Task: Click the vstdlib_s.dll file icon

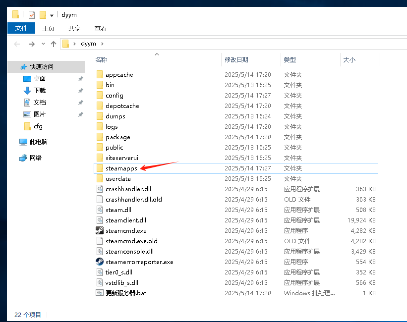Action: [100, 282]
